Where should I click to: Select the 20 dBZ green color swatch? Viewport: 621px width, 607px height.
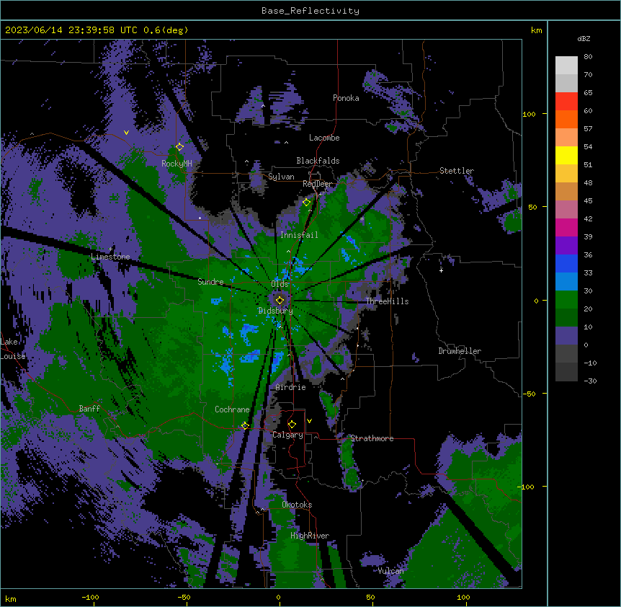click(x=566, y=300)
